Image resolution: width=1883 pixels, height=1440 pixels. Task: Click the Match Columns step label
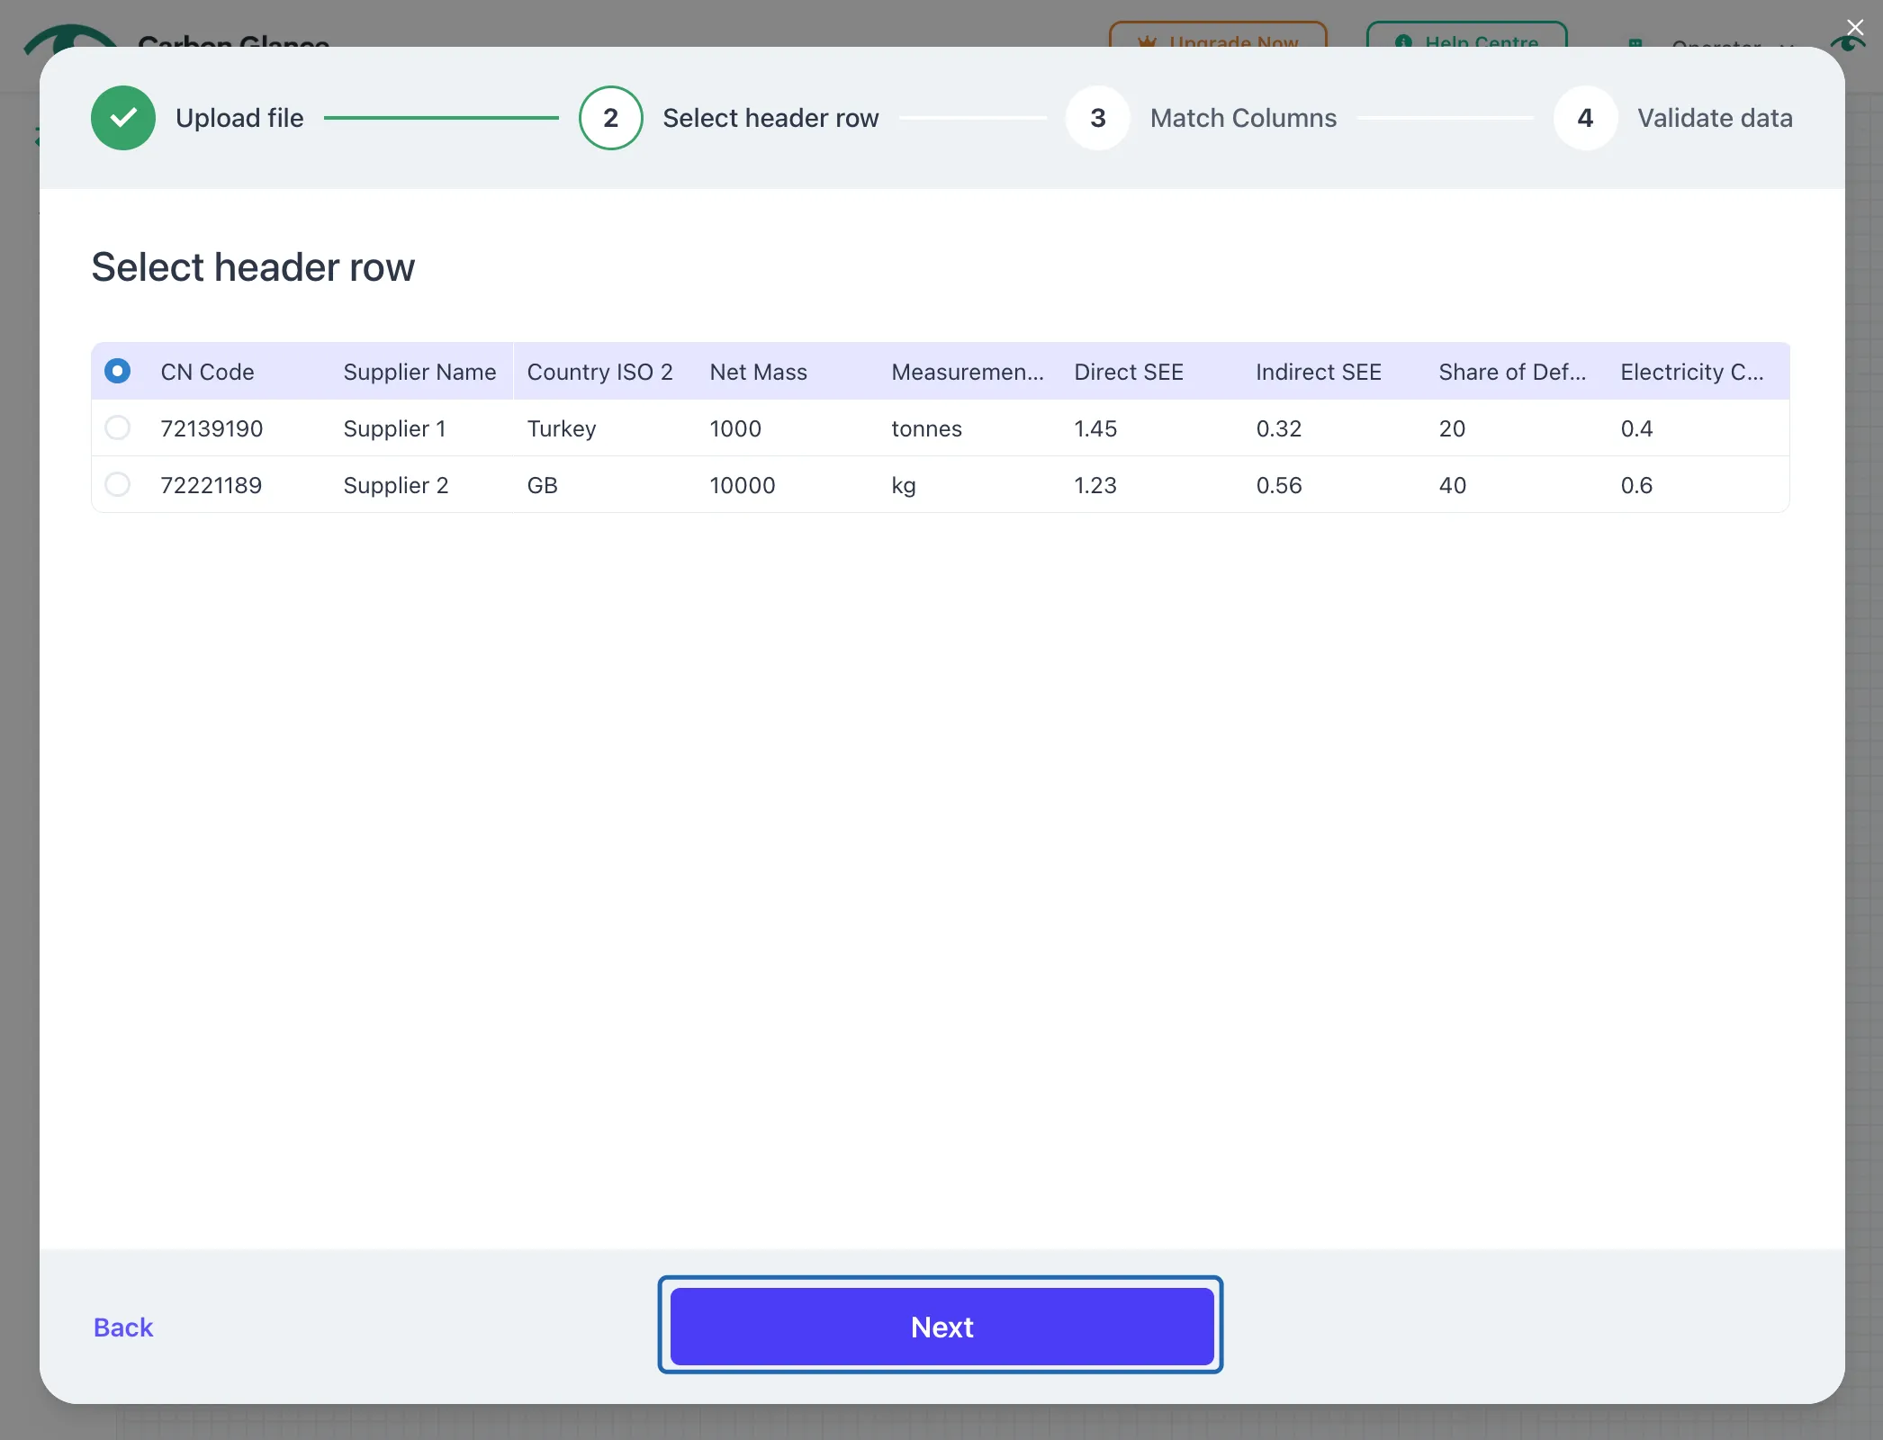(x=1243, y=118)
